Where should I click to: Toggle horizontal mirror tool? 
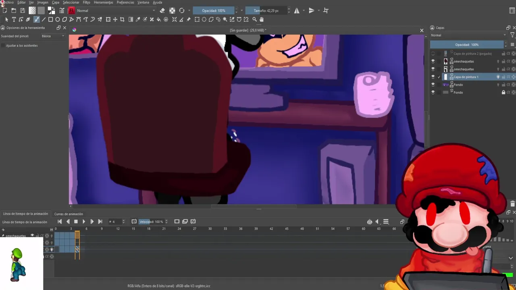click(x=297, y=10)
